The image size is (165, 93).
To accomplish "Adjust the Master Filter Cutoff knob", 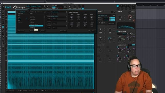I will tap(120, 38).
